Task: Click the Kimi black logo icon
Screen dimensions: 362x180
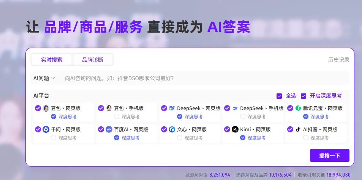Action: (x=235, y=129)
